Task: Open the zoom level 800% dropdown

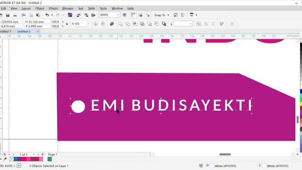Action: coord(118,15)
